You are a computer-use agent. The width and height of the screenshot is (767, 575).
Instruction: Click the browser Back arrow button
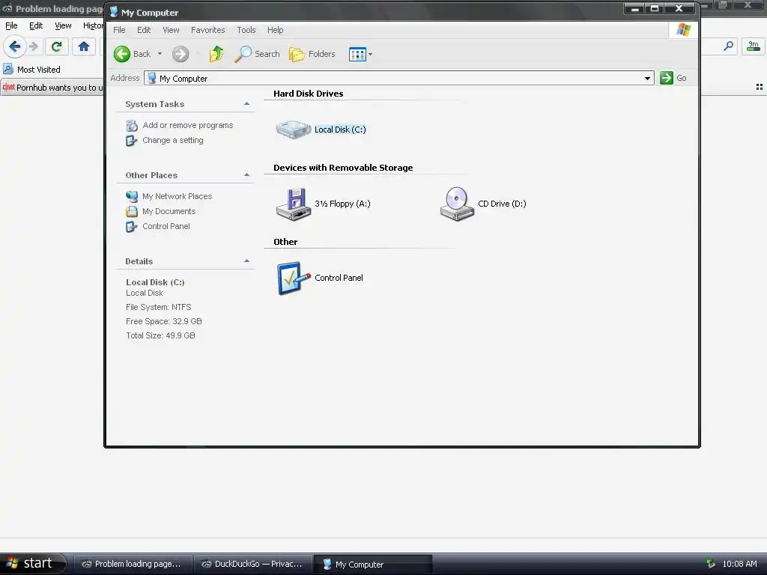click(14, 46)
